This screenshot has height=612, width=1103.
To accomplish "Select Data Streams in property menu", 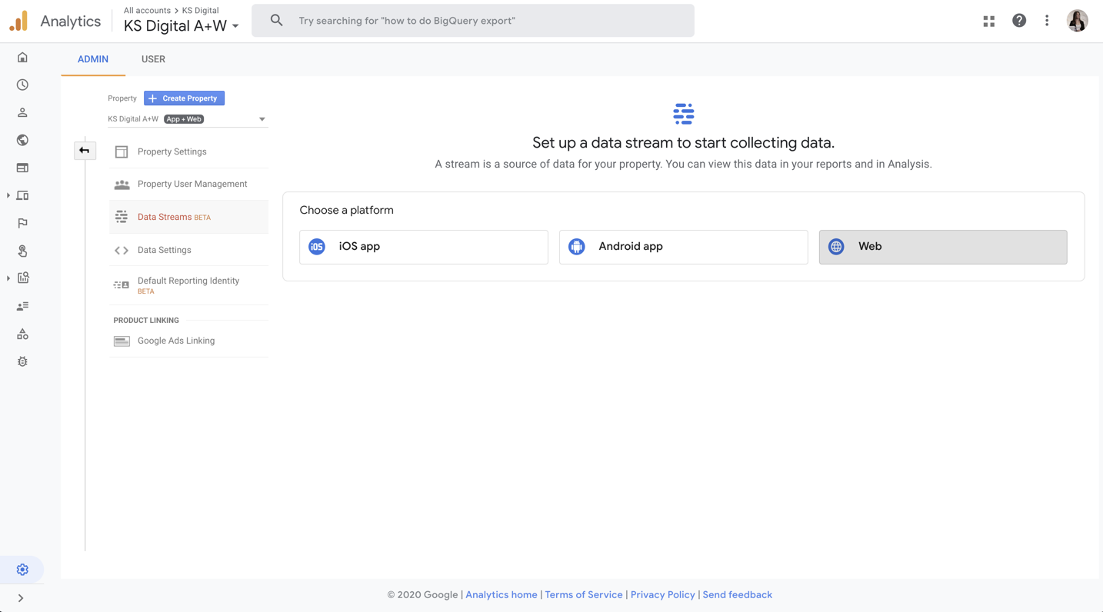I will (189, 217).
